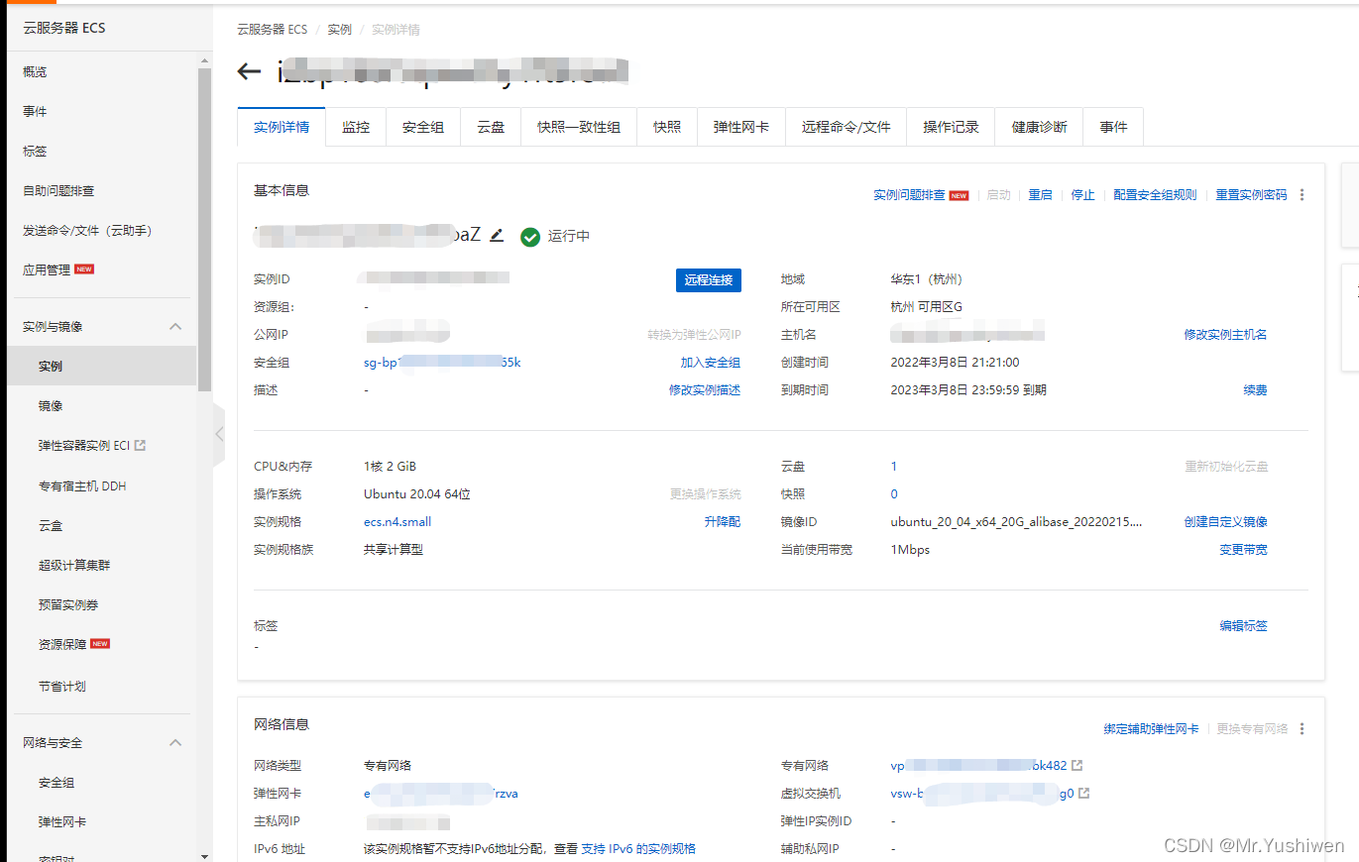
Task: Open the ecs.n4.small instance type link
Action: 397,522
